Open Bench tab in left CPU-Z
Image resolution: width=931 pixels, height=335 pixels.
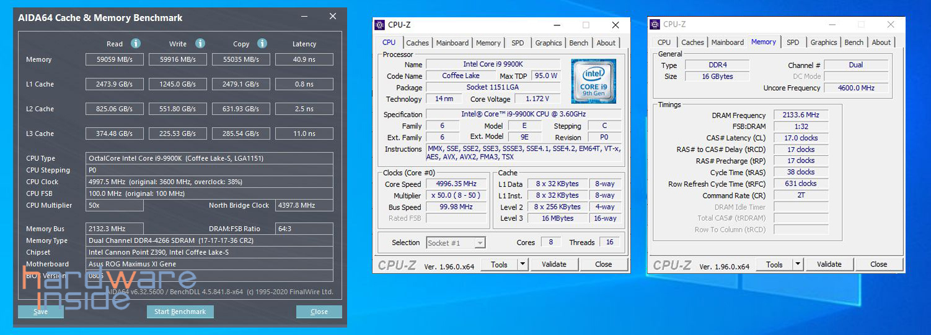(x=579, y=43)
